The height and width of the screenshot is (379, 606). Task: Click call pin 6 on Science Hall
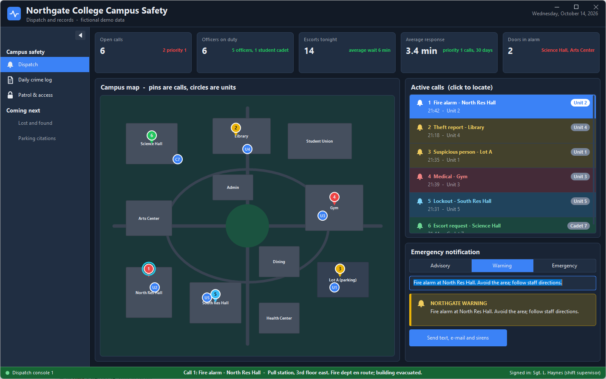[152, 136]
